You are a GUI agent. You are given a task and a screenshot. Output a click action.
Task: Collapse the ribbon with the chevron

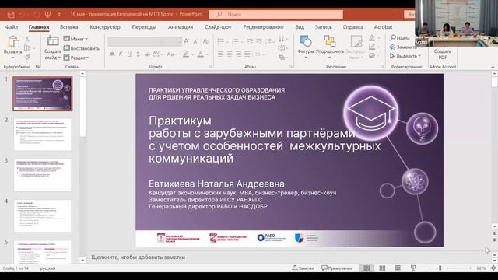tap(493, 67)
